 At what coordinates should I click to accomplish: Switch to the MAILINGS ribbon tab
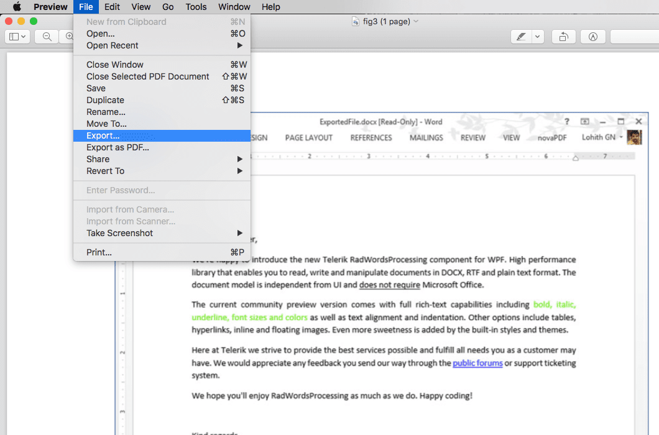[426, 138]
